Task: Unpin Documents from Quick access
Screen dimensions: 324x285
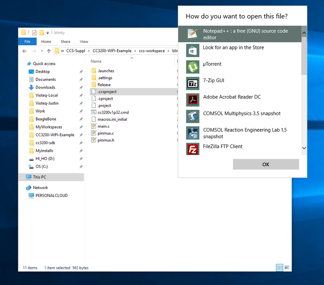Action: pyautogui.click(x=81, y=79)
